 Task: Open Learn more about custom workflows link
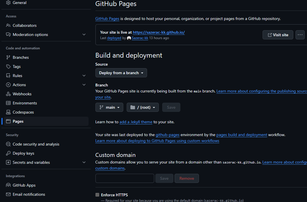point(157,141)
